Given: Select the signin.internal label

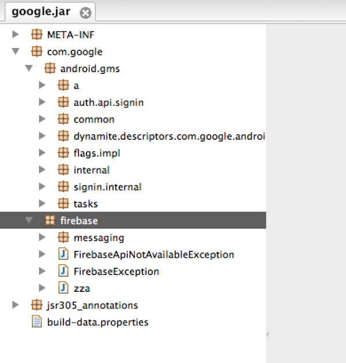Looking at the screenshot, I should point(107,187).
